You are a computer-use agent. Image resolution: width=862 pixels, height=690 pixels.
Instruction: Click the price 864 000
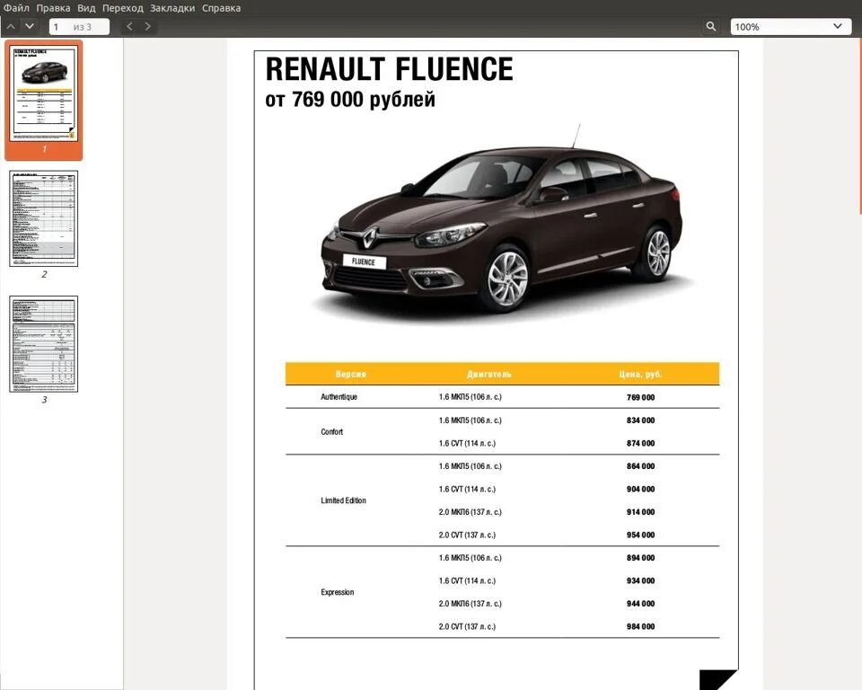(640, 466)
